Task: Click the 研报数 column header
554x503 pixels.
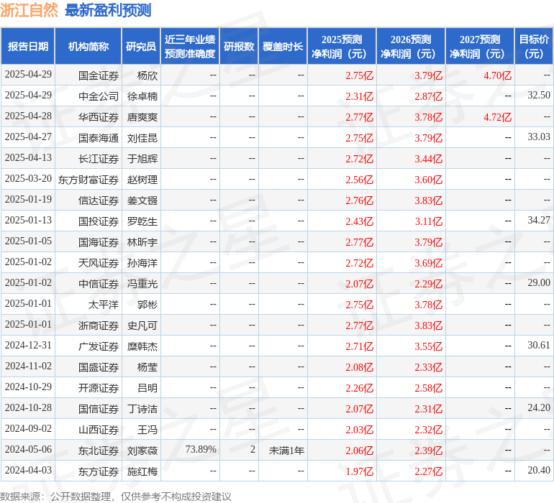Action: pyautogui.click(x=238, y=47)
